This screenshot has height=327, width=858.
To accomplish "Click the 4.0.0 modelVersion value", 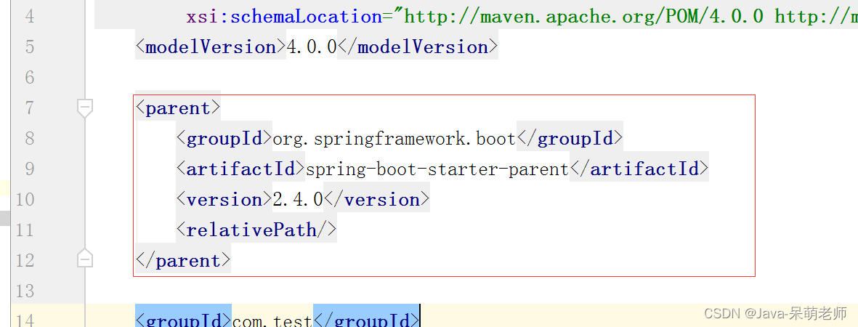I will click(x=312, y=47).
